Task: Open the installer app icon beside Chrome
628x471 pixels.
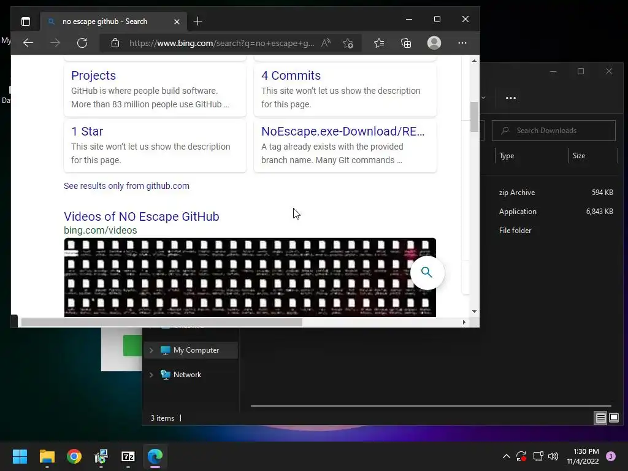Action: click(x=101, y=456)
